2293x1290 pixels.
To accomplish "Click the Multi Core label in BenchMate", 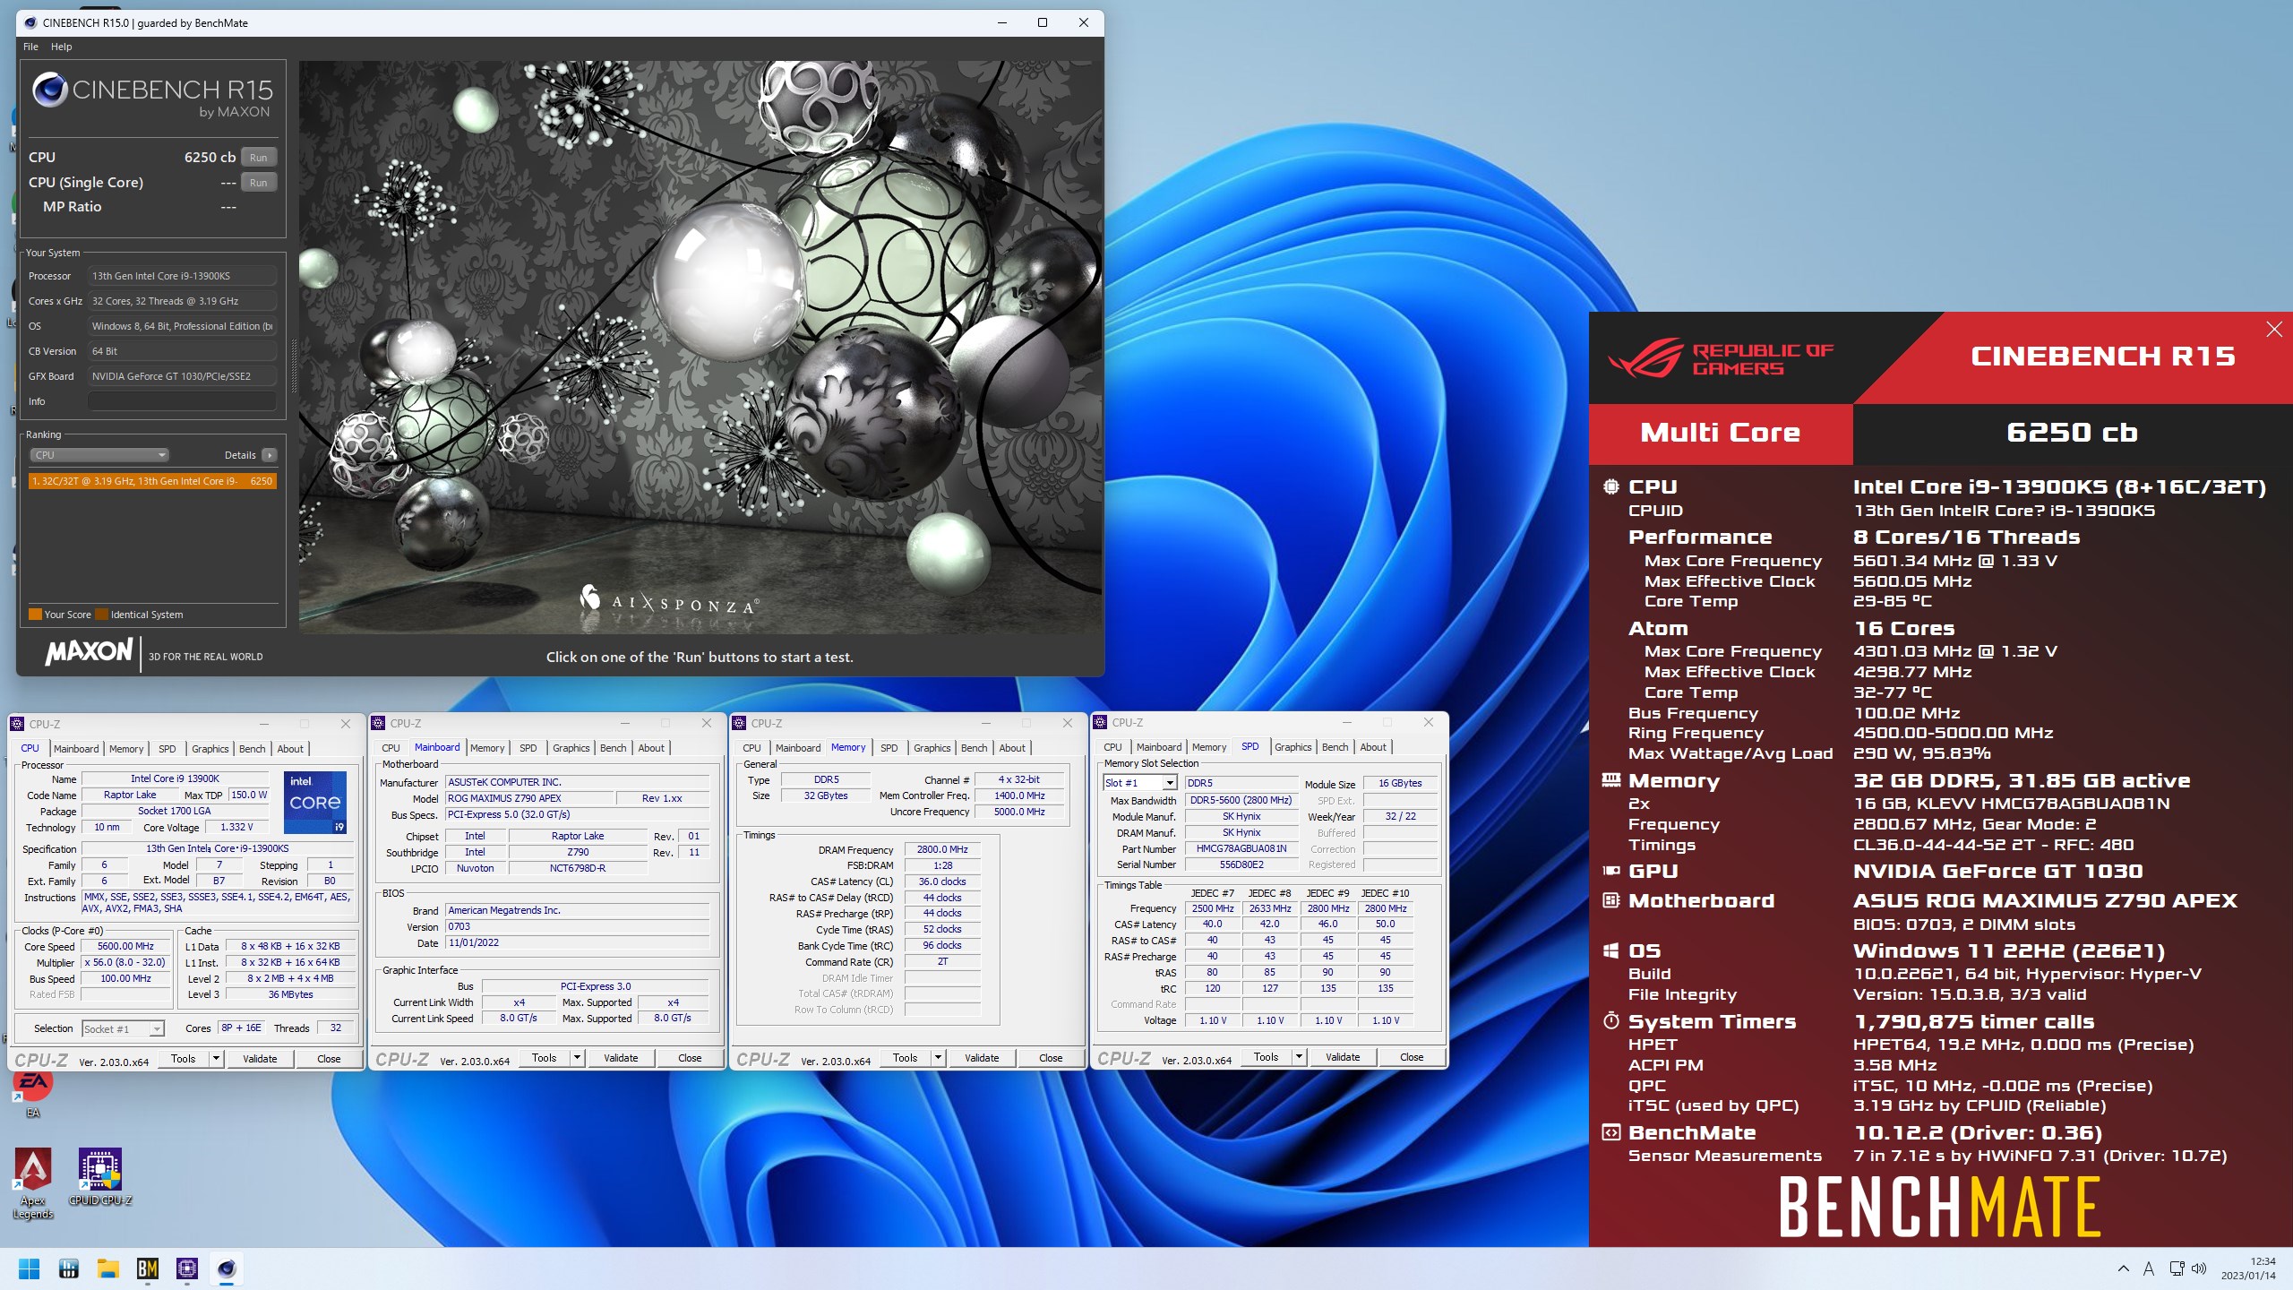I will click(x=1720, y=433).
